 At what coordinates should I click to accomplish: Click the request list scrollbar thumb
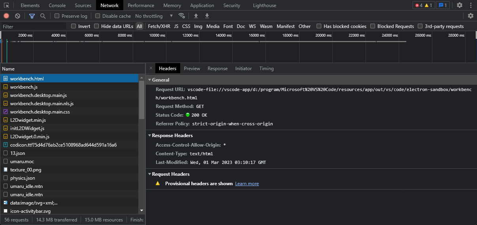[142, 100]
